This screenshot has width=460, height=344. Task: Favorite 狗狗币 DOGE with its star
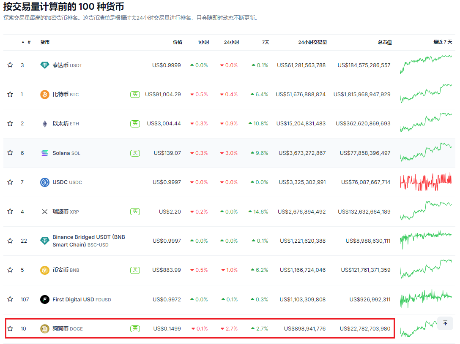pyautogui.click(x=10, y=328)
